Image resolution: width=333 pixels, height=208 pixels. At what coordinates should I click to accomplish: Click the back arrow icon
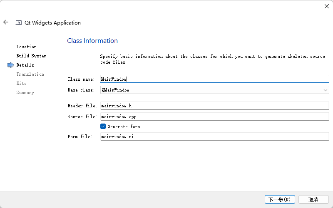click(x=6, y=22)
